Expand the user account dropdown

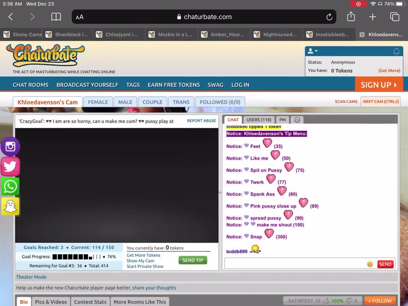point(313,51)
